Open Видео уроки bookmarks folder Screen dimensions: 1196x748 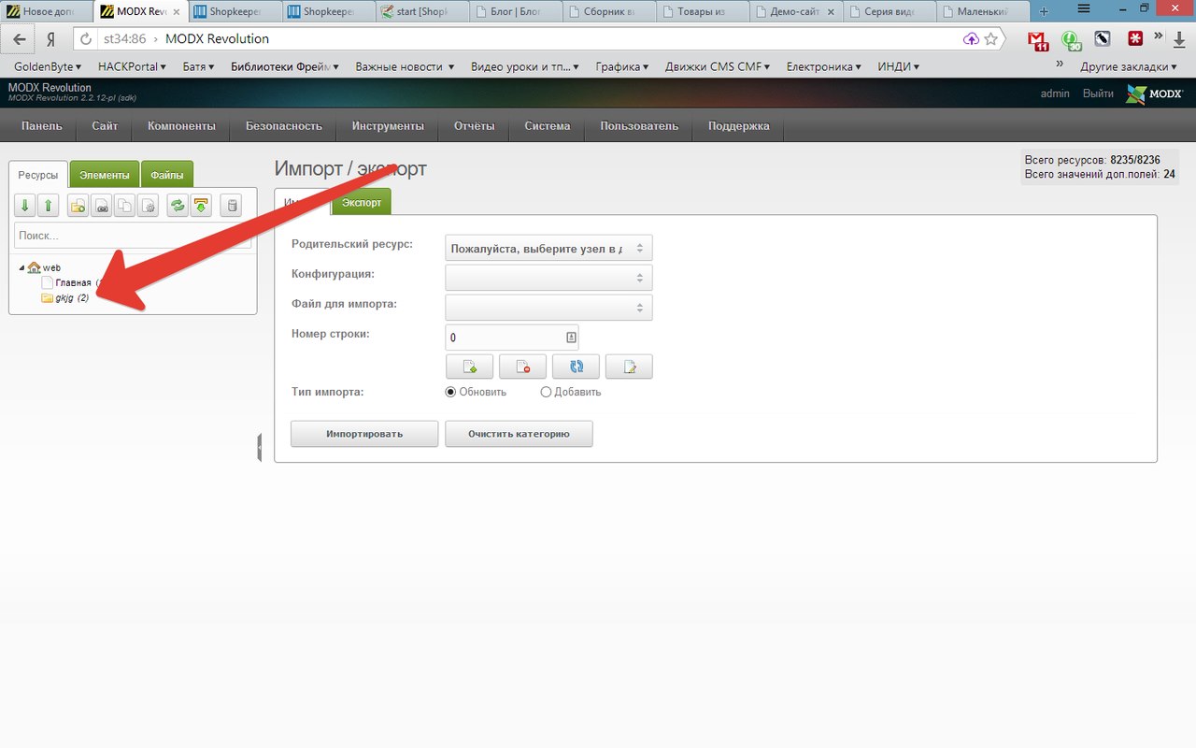(x=525, y=66)
